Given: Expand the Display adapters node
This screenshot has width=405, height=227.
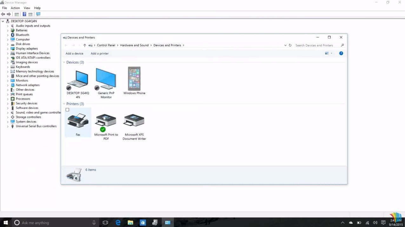Looking at the screenshot, I should point(8,49).
